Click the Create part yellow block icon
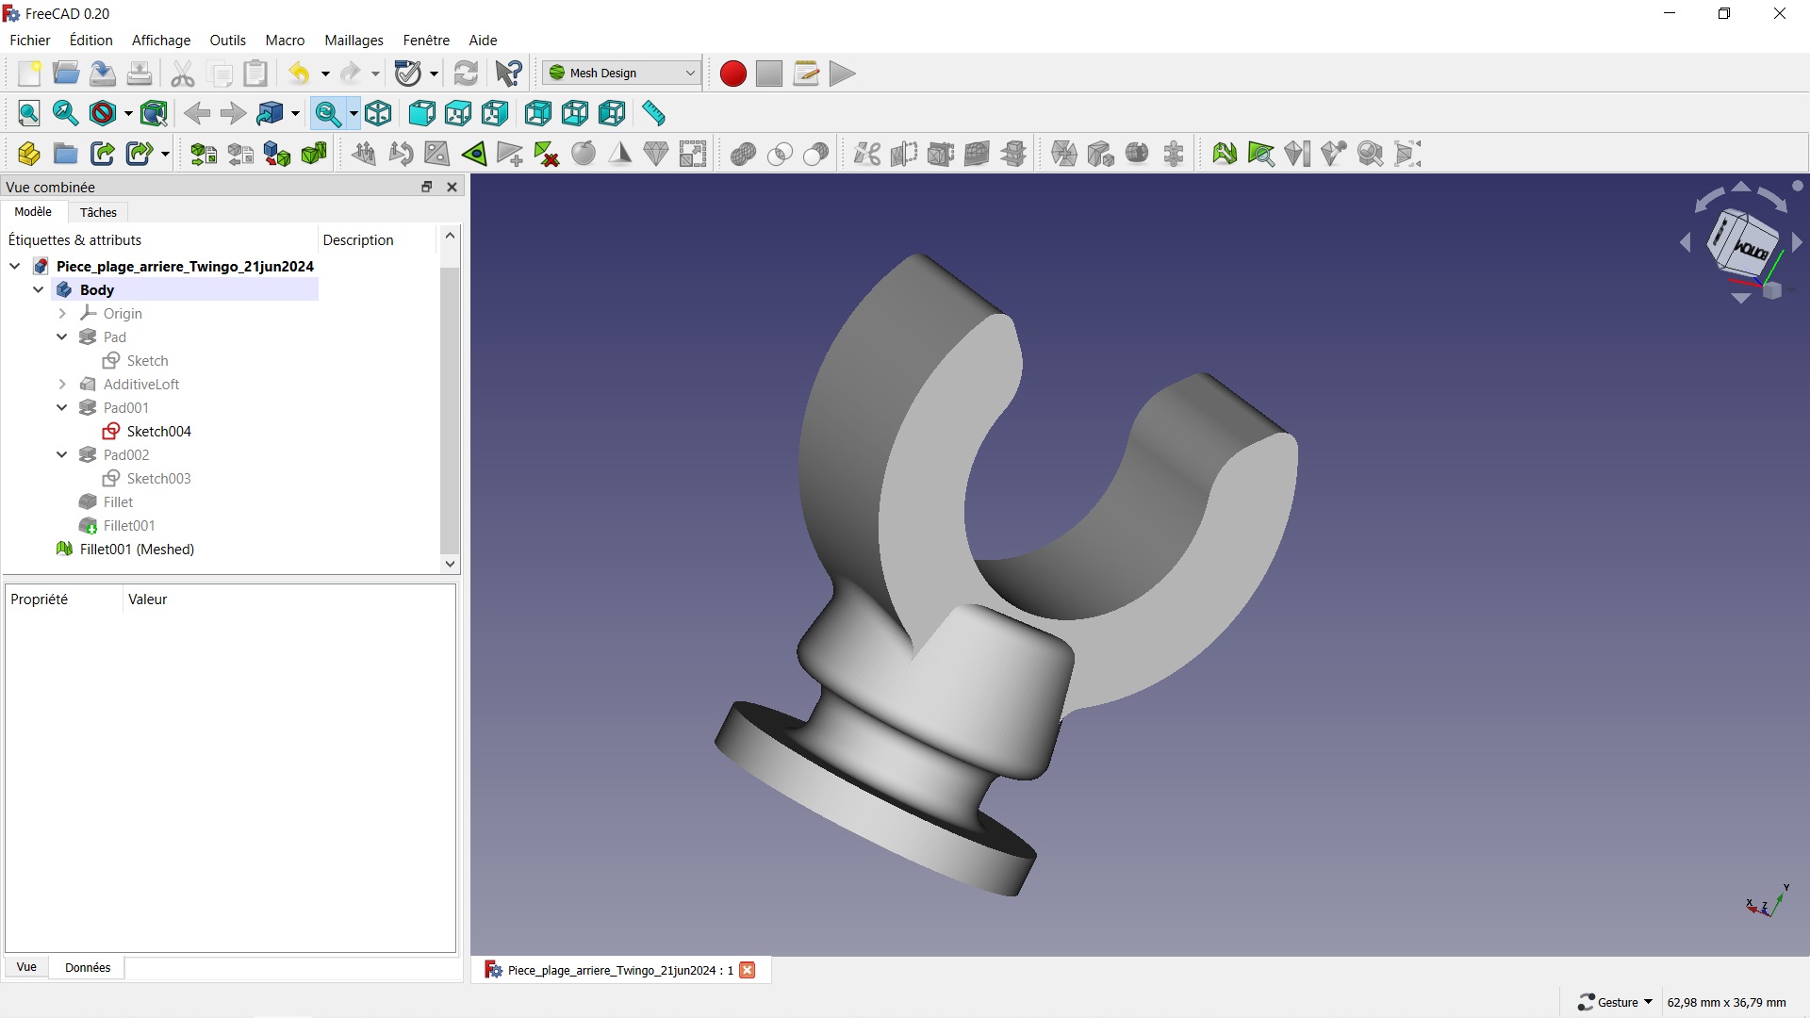1810x1018 pixels. click(x=29, y=154)
